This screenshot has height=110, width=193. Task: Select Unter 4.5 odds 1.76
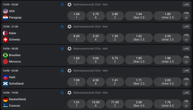tap(168, 104)
